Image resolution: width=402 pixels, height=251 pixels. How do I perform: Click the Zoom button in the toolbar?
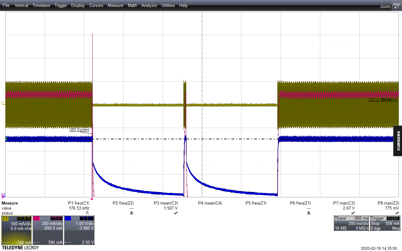point(385,6)
